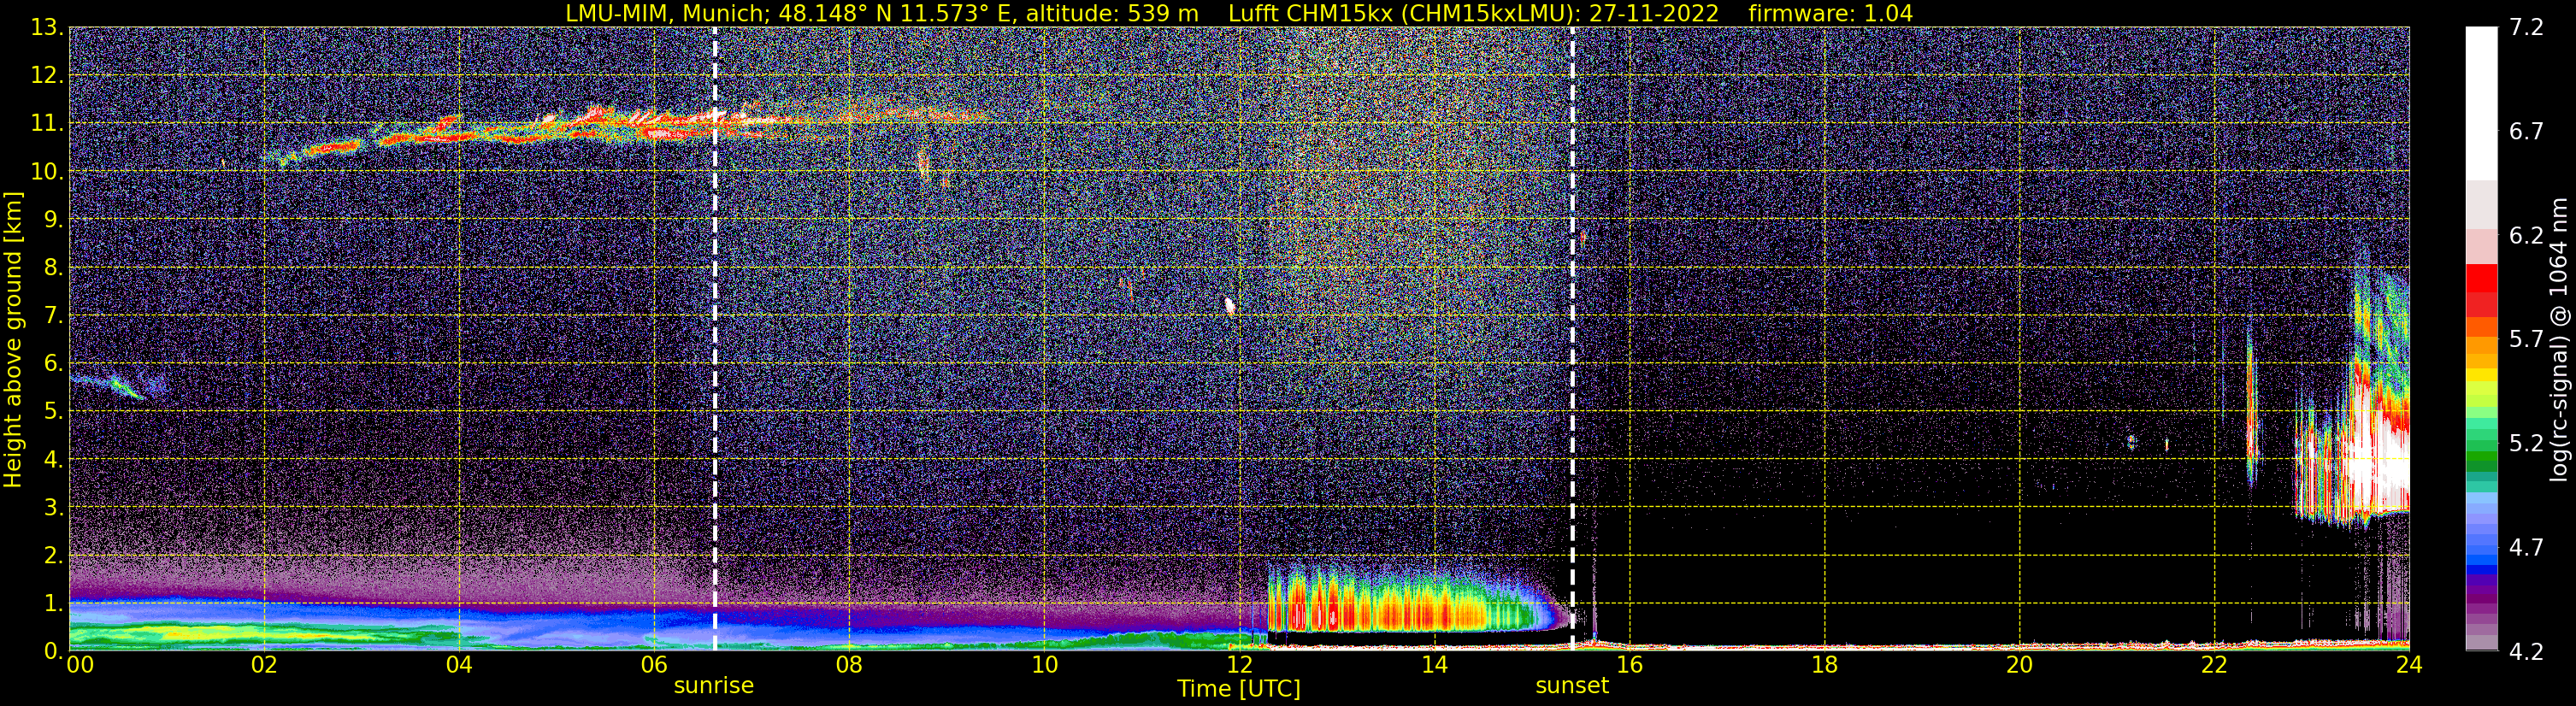Click the colorbar tick label '4.7'
Viewport: 2576px width, 706px height.
click(x=2526, y=548)
